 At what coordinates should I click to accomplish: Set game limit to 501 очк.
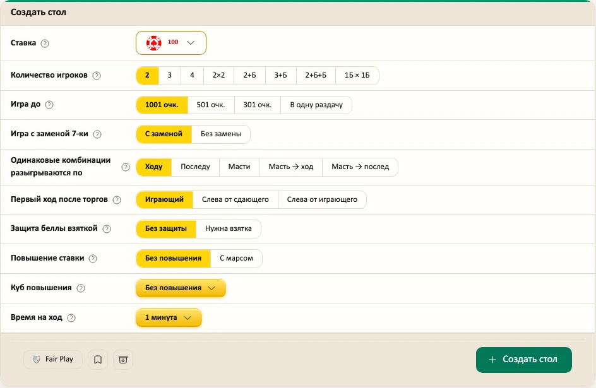211,105
